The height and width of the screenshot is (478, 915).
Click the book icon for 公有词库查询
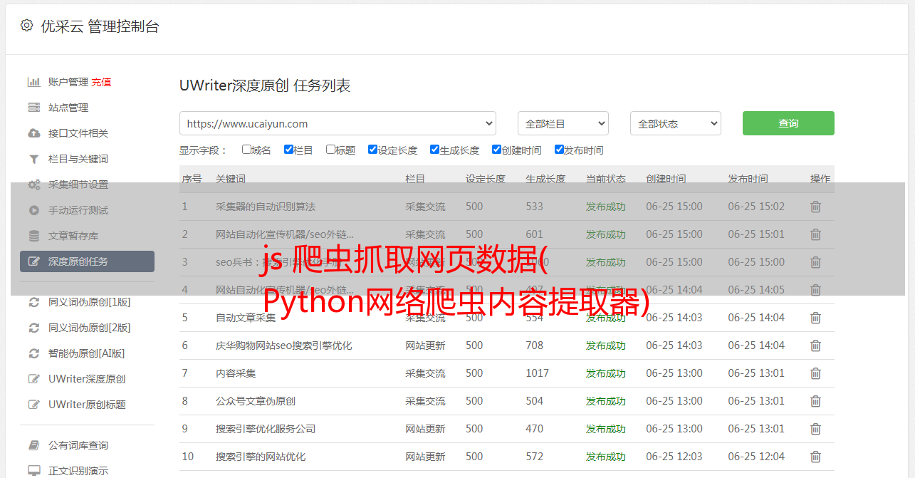(x=33, y=445)
